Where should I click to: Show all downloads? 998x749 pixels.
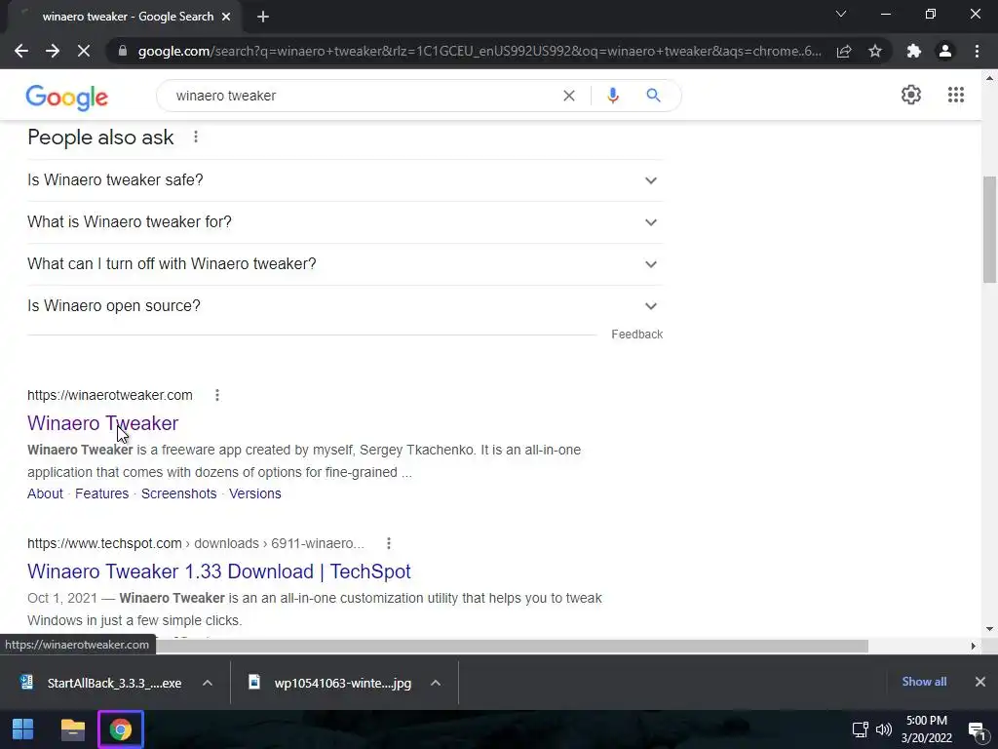click(x=924, y=682)
